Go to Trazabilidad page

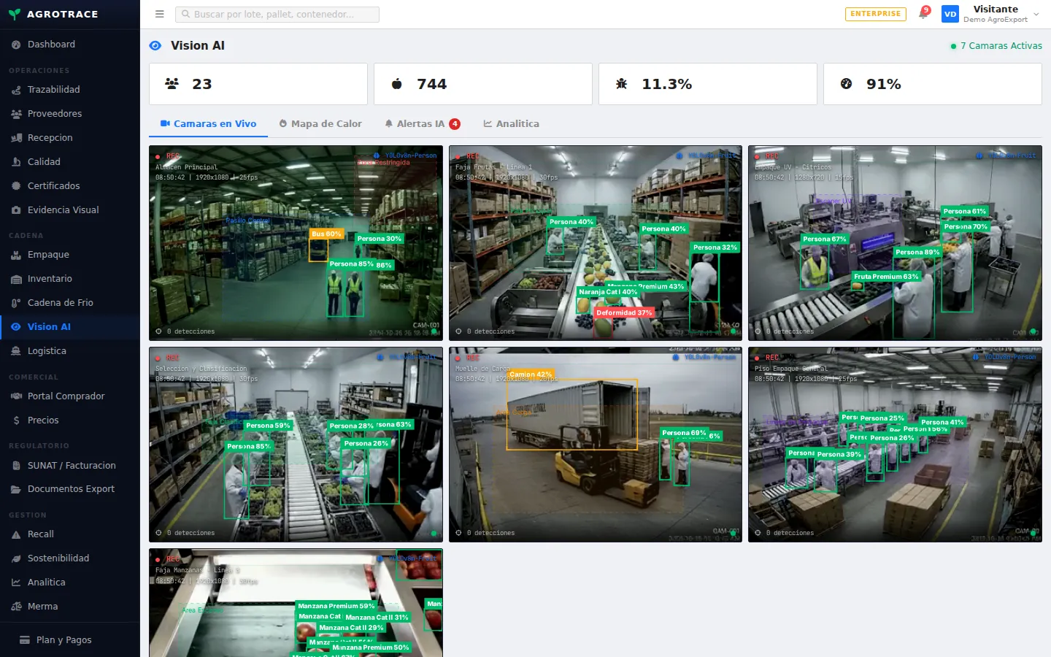(x=70, y=90)
